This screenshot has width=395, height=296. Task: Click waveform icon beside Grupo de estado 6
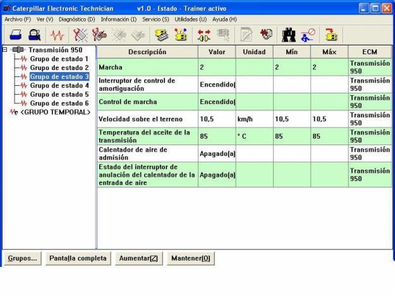[x=24, y=103]
